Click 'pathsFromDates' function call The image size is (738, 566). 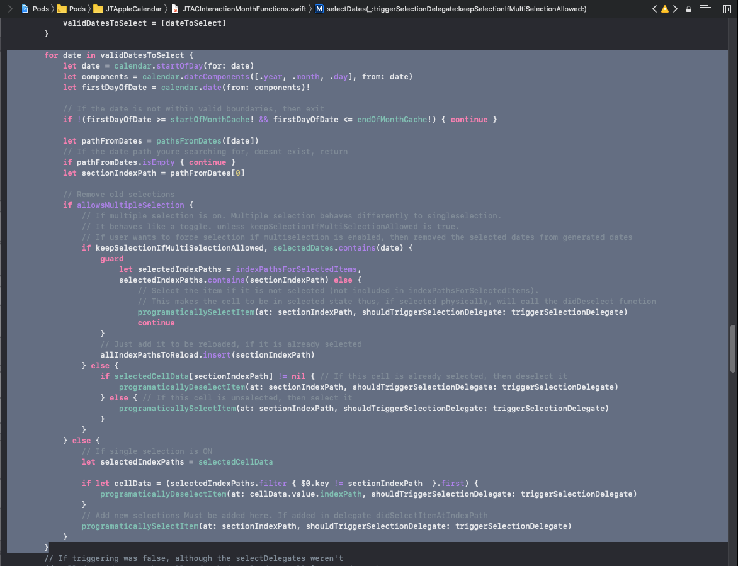click(189, 140)
